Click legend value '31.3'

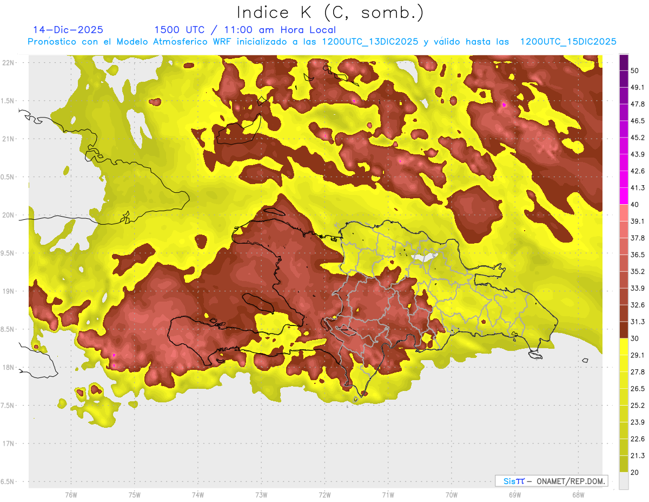coord(637,322)
